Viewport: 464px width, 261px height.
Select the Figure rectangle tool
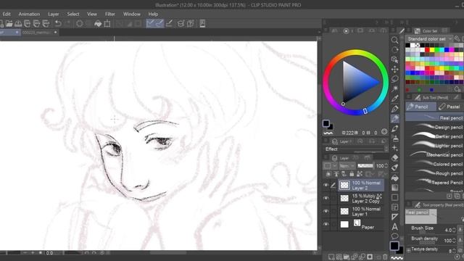[x=394, y=197]
